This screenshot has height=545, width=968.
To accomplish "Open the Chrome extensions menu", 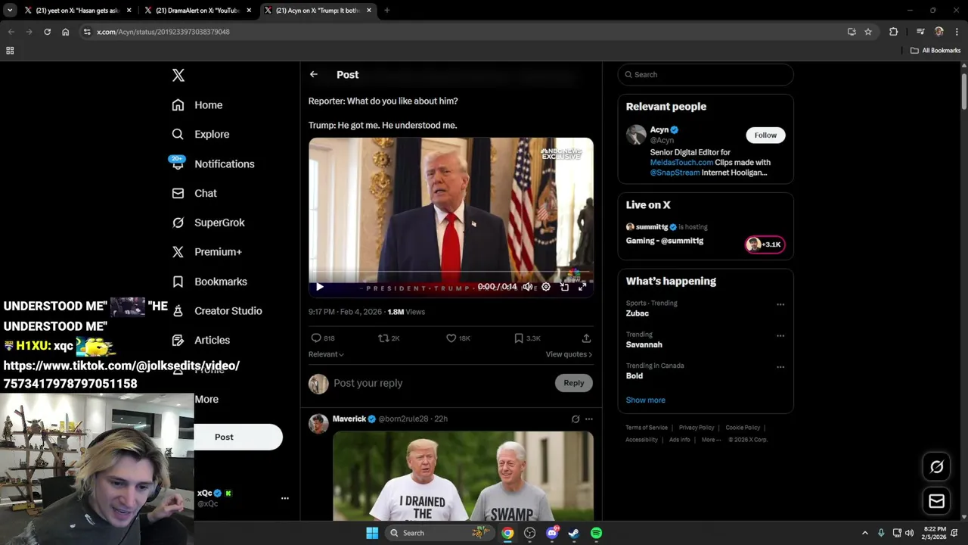I will pyautogui.click(x=893, y=32).
